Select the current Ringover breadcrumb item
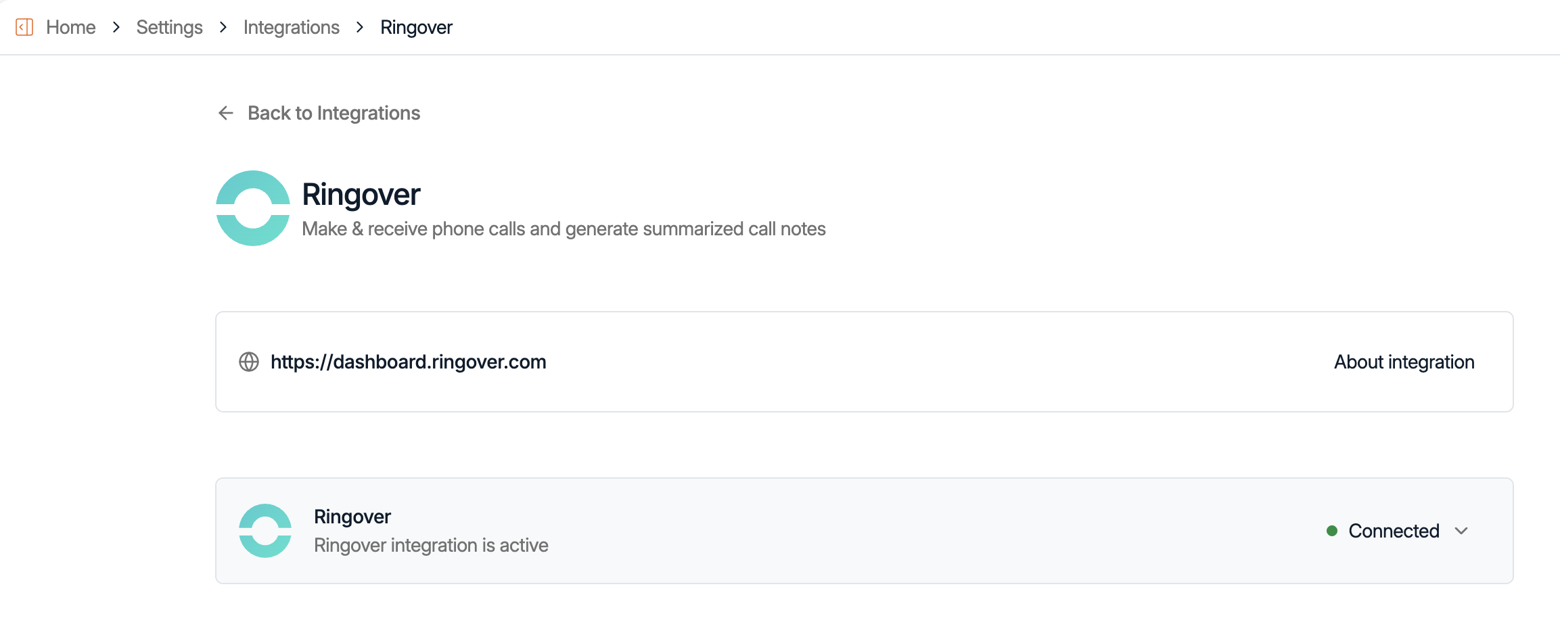Viewport: 1560px width, 618px height. (416, 27)
